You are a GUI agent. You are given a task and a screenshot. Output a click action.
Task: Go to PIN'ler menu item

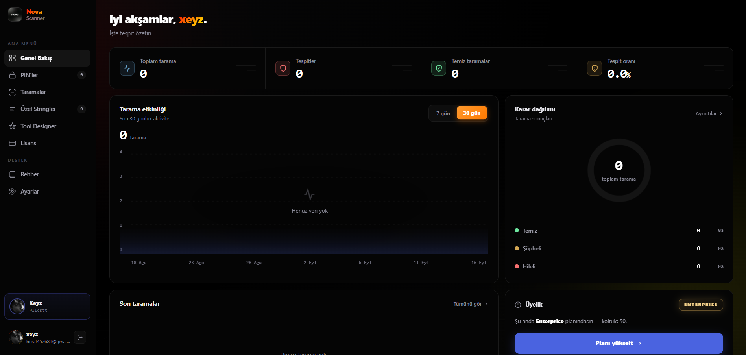47,75
